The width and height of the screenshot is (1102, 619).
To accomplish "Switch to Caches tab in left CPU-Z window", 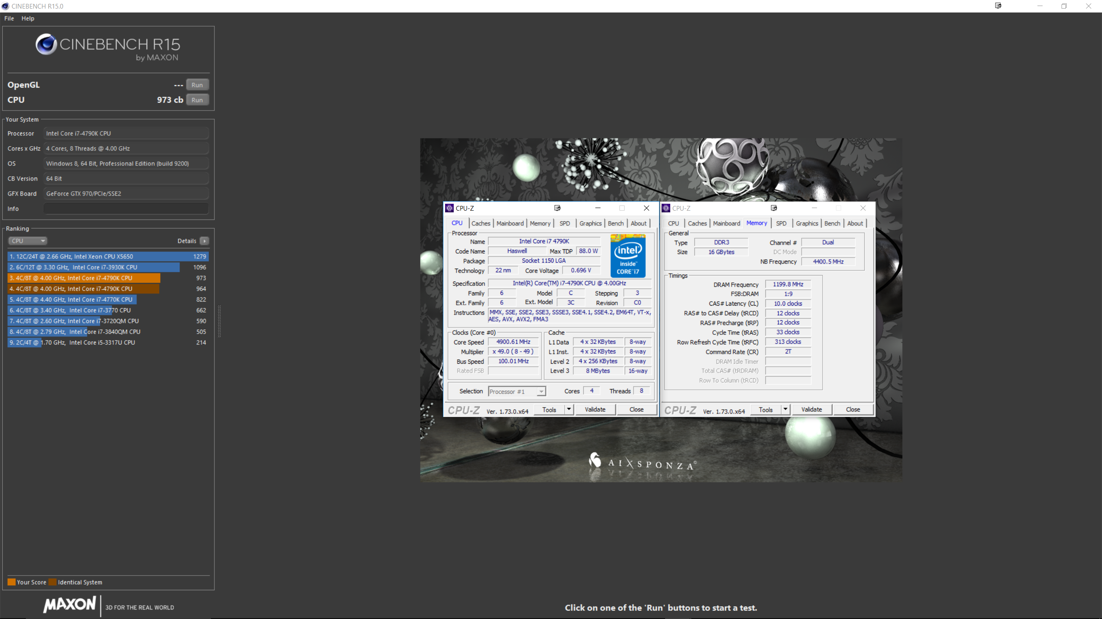I will point(481,223).
